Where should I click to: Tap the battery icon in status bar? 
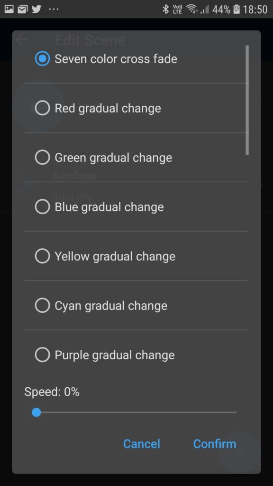pos(237,9)
